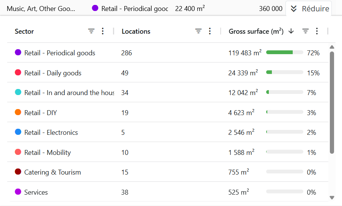342x206 pixels.
Task: Open Sector column options menu
Action: click(102, 31)
